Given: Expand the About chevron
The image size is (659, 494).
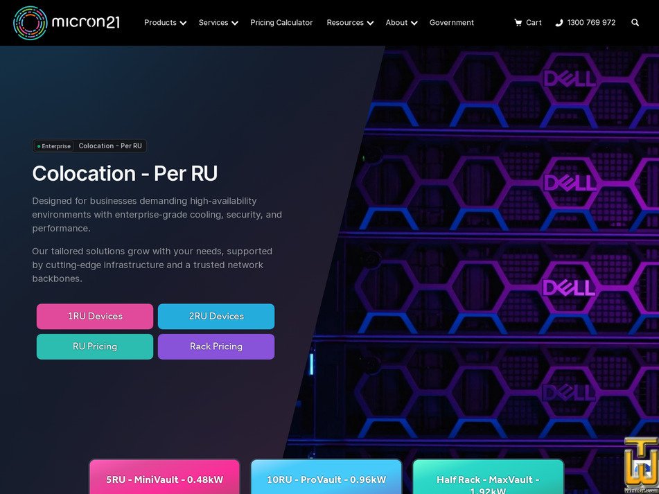Looking at the screenshot, I should tap(414, 23).
